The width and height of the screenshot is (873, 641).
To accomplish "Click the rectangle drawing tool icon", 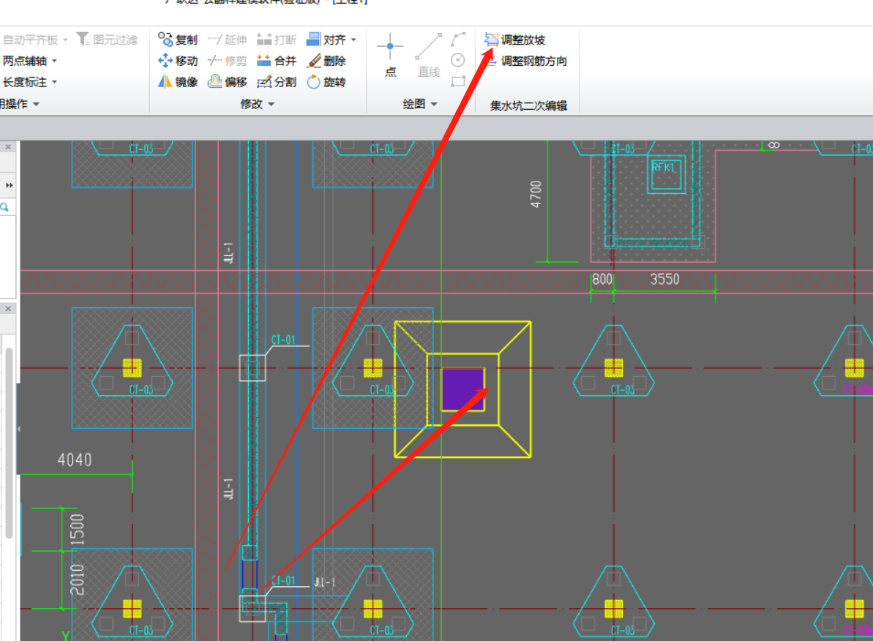I will (x=458, y=81).
